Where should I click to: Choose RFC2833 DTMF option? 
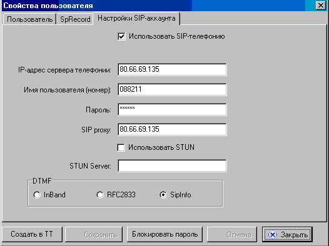100,195
